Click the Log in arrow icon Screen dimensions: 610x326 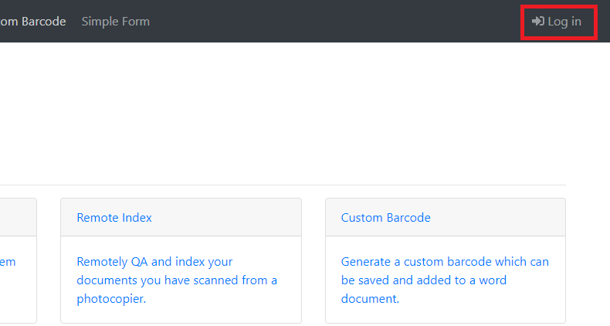538,22
